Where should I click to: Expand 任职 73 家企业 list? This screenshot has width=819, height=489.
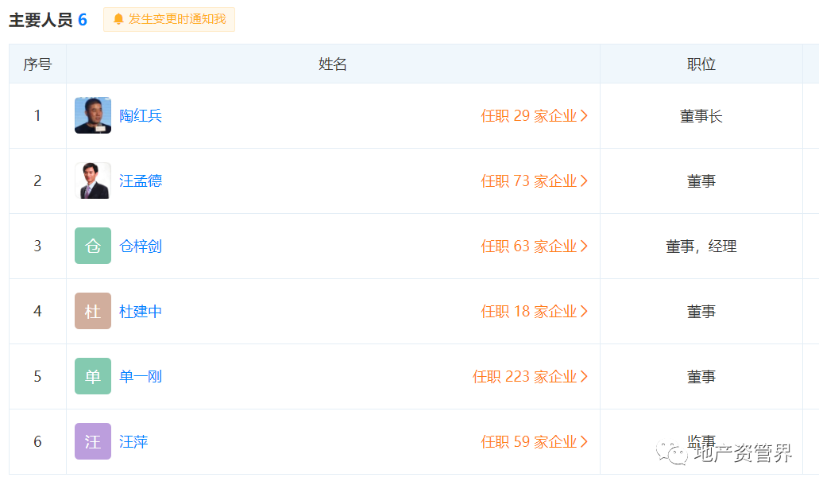534,181
